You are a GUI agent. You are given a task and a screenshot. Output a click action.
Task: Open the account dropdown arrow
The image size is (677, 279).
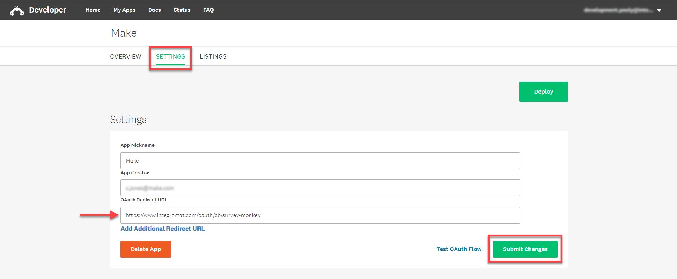659,10
